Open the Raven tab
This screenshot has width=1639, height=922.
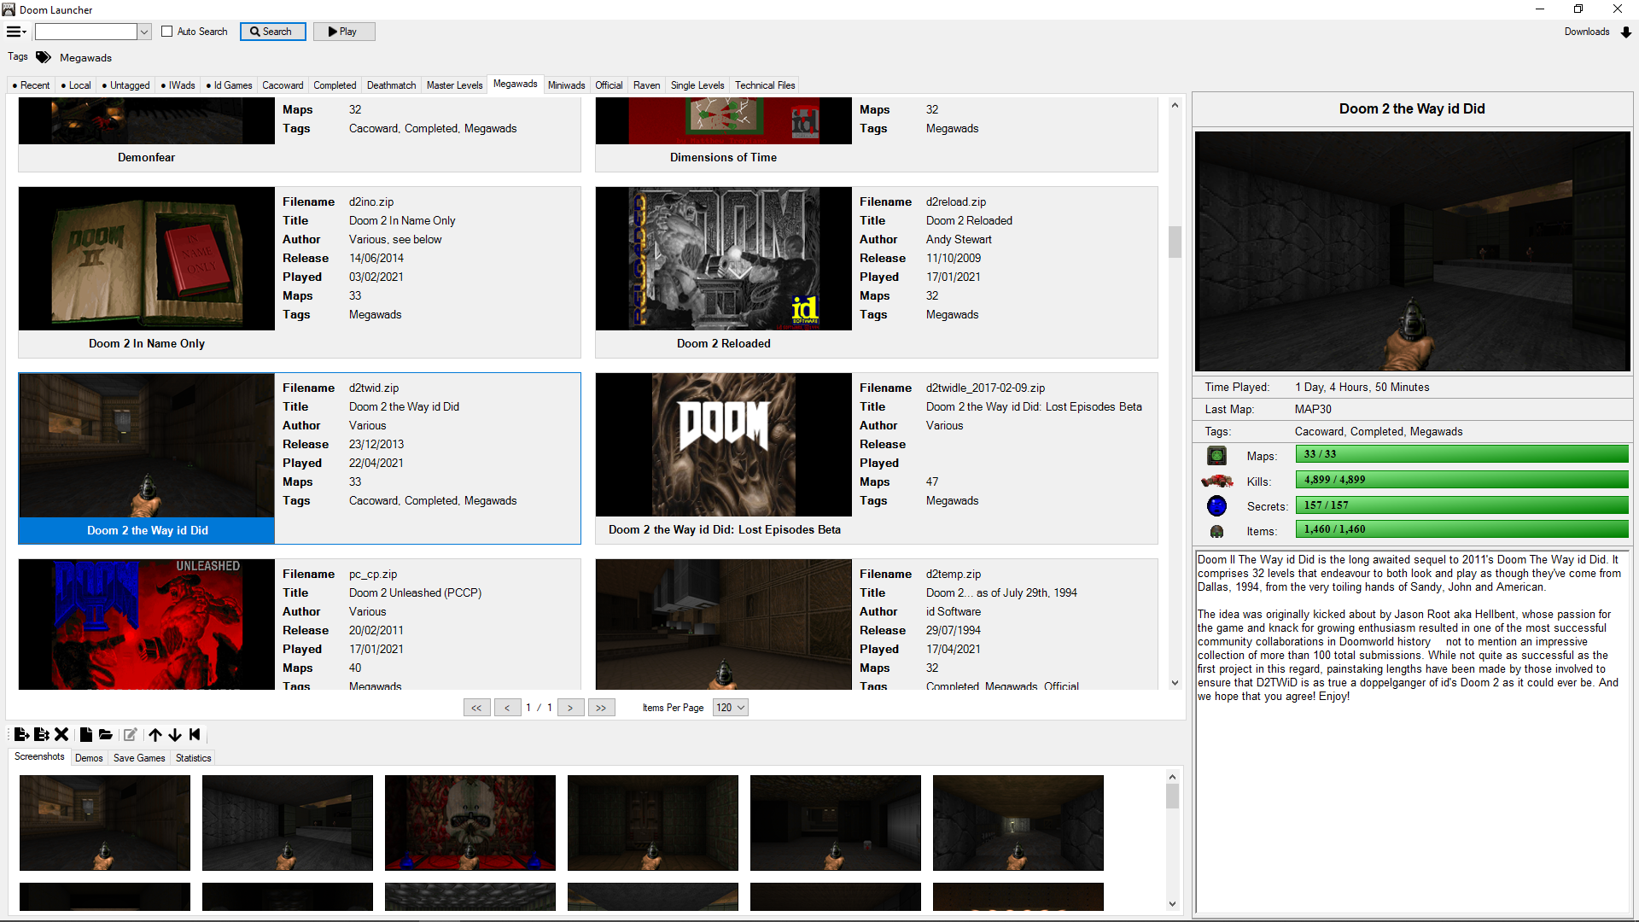tap(646, 85)
